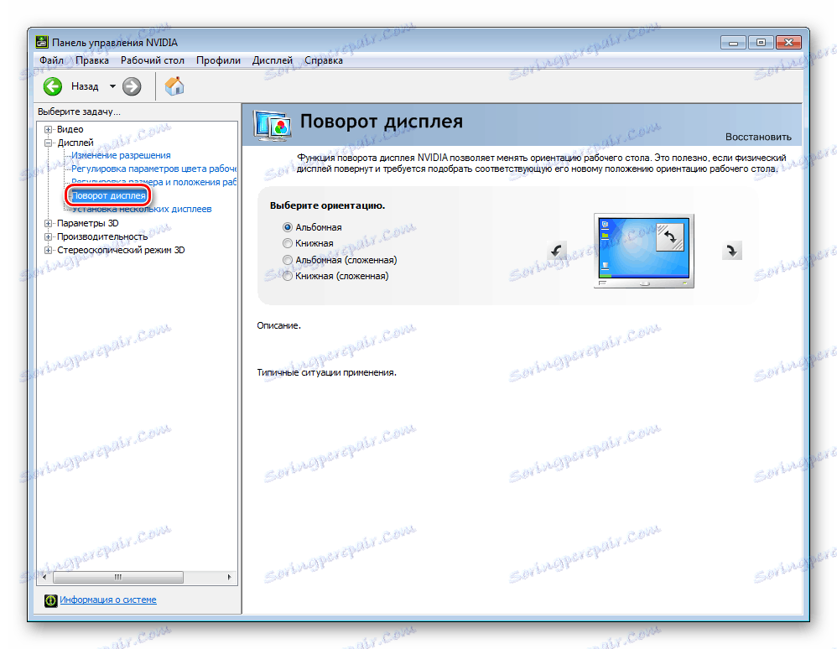The width and height of the screenshot is (837, 649).
Task: Rotate display counterclockwise with left arrow
Action: pos(556,251)
